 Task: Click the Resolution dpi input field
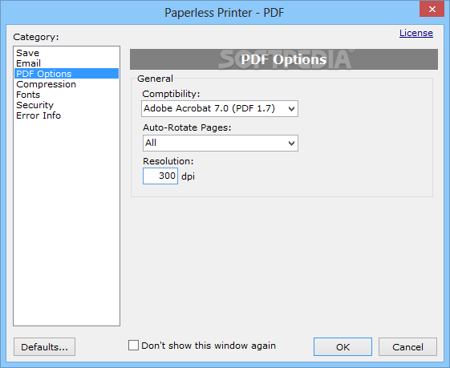pos(160,176)
